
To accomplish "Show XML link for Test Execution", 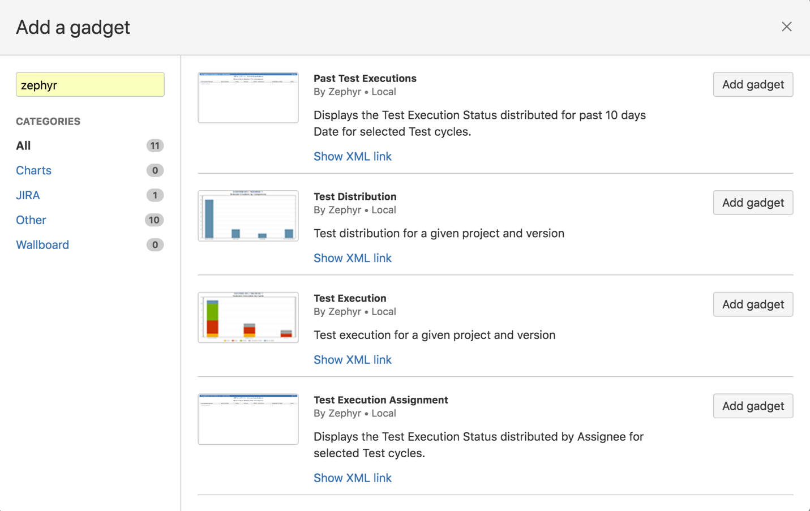I will pos(352,360).
